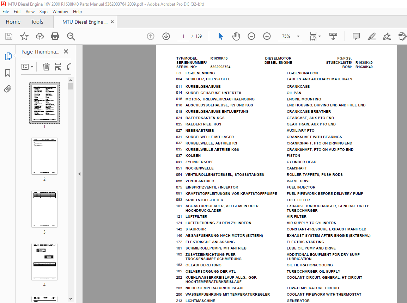This screenshot has height=303, width=407.
Task: Open the Attachments paperclip panel
Action: [x=8, y=89]
